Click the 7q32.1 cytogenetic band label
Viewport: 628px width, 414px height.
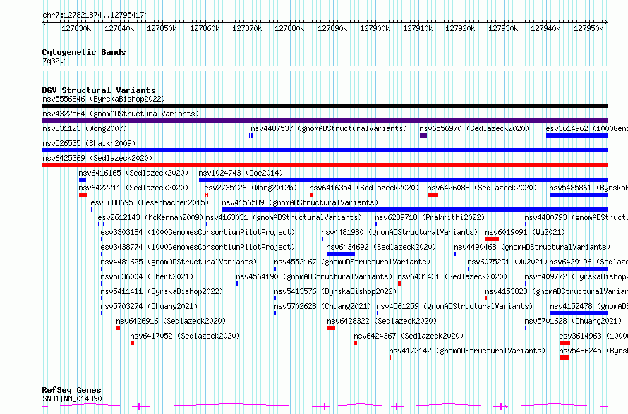pyautogui.click(x=55, y=61)
